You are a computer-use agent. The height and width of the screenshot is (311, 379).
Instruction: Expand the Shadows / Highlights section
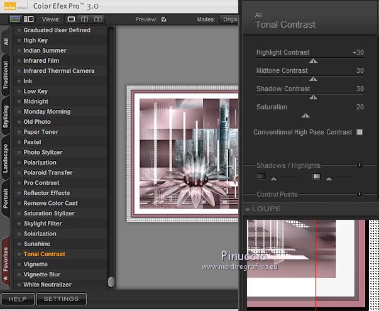click(360, 165)
